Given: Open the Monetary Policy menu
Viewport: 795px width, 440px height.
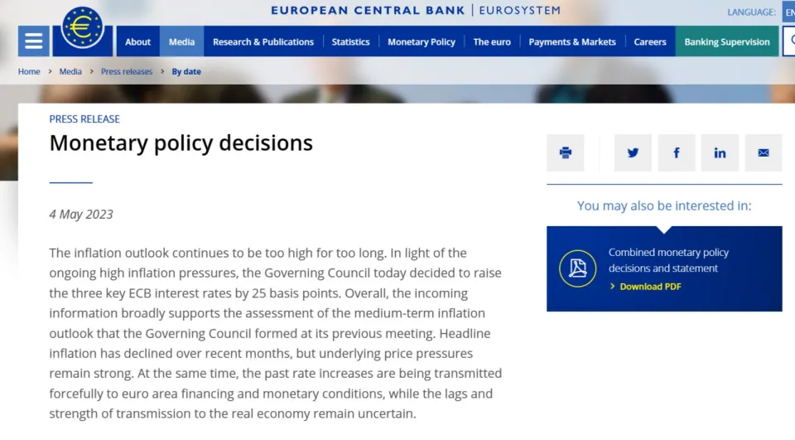Looking at the screenshot, I should point(422,41).
